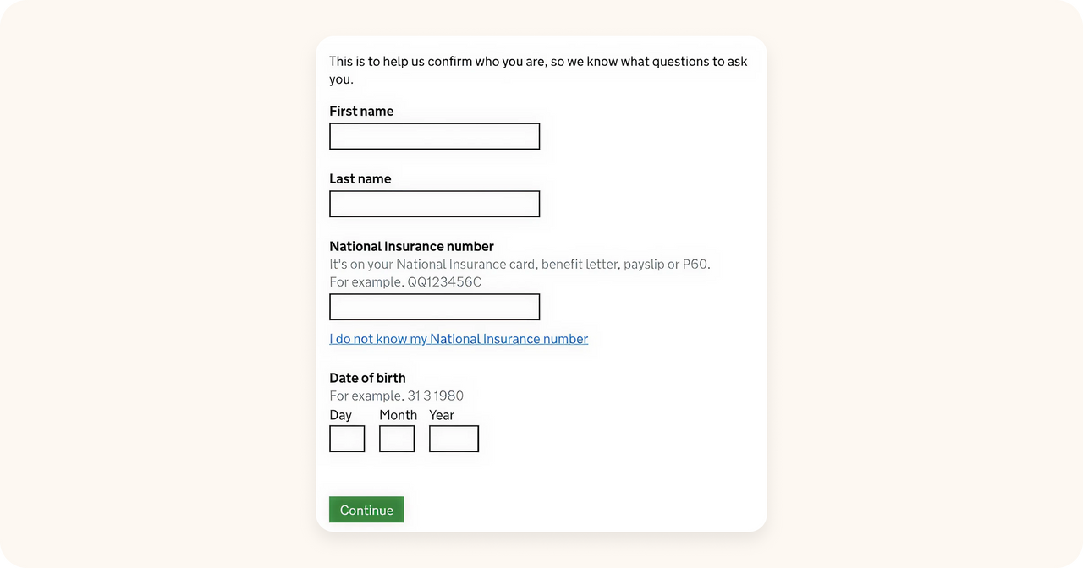This screenshot has width=1083, height=568.
Task: Click the Year input box
Action: (454, 439)
